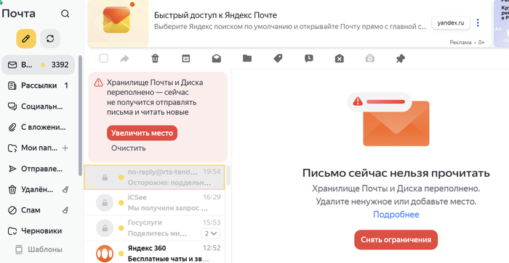
Task: Delete selected mail with trash toolbar icon
Action: [x=155, y=59]
